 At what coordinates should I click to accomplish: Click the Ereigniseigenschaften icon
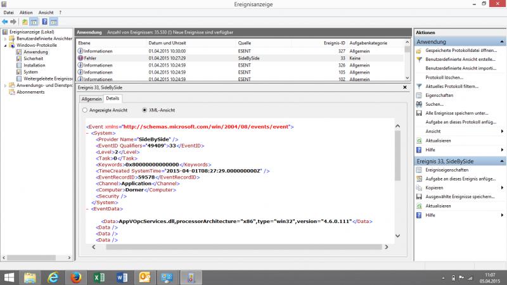pos(419,170)
